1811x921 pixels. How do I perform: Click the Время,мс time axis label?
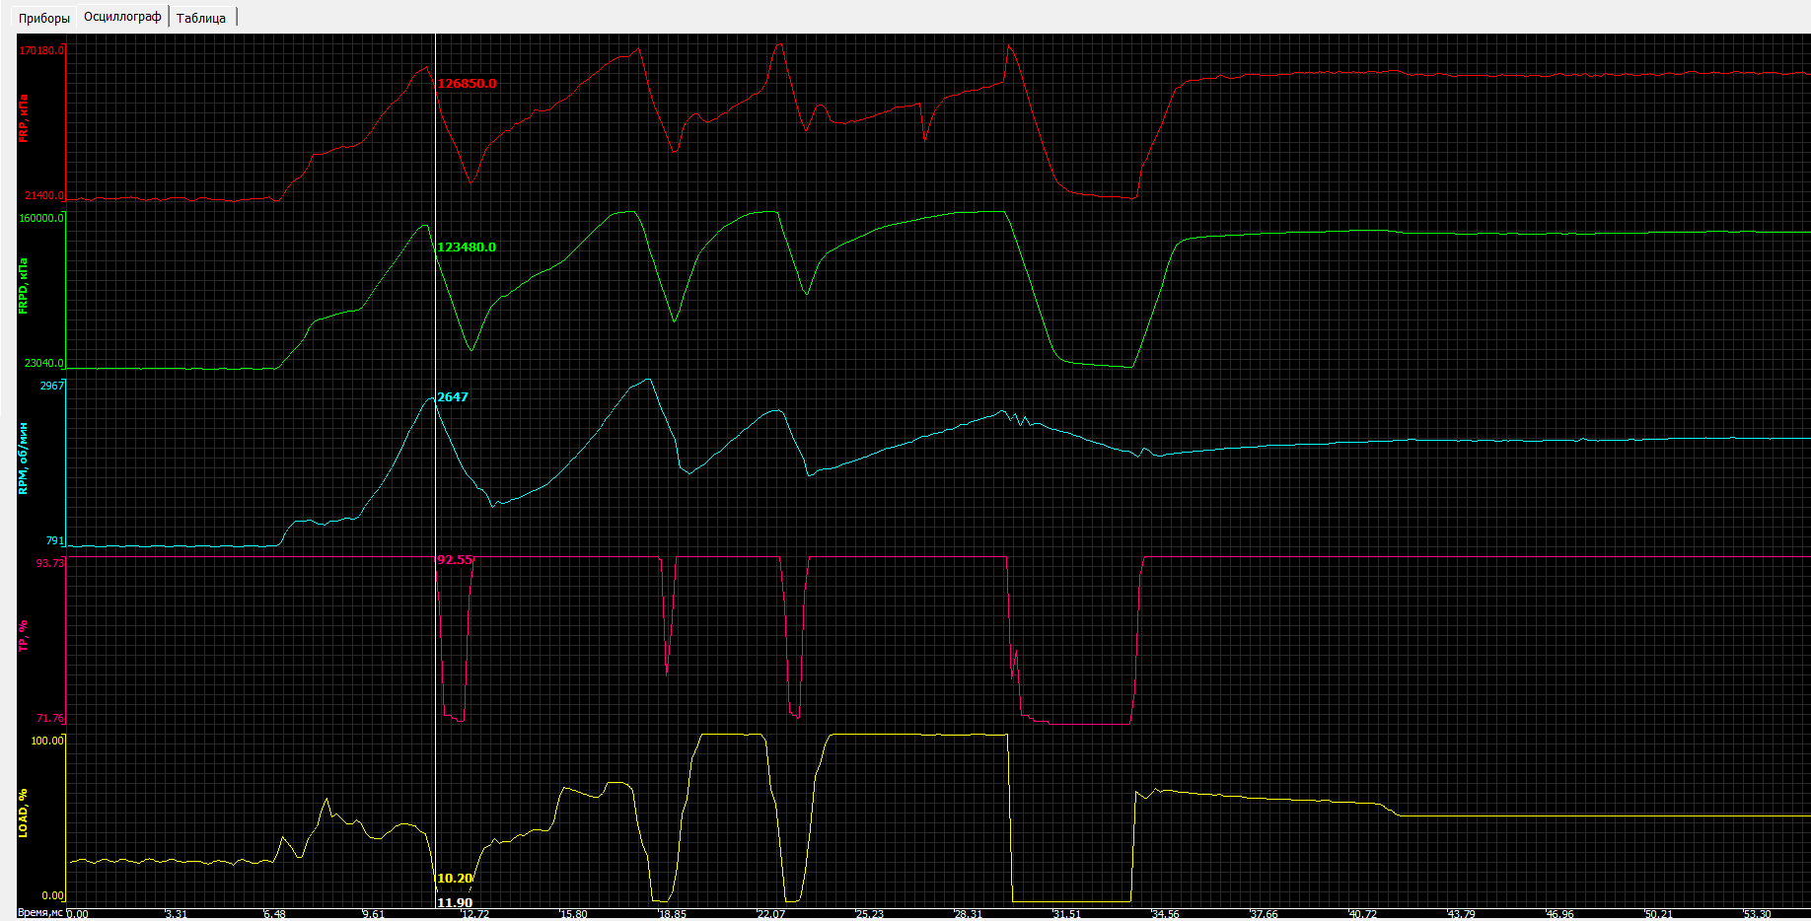pyautogui.click(x=40, y=913)
